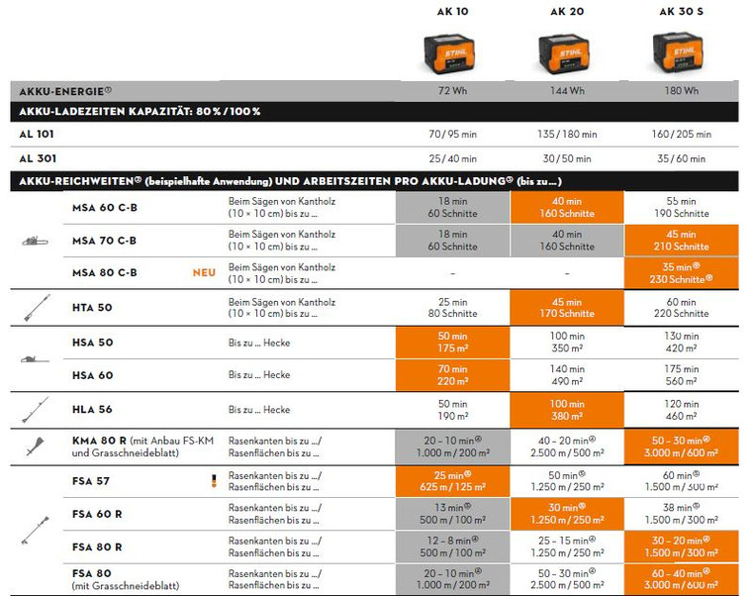Click the hedge trimmer icon beside HSA 50
The image size is (753, 596).
pos(35,359)
